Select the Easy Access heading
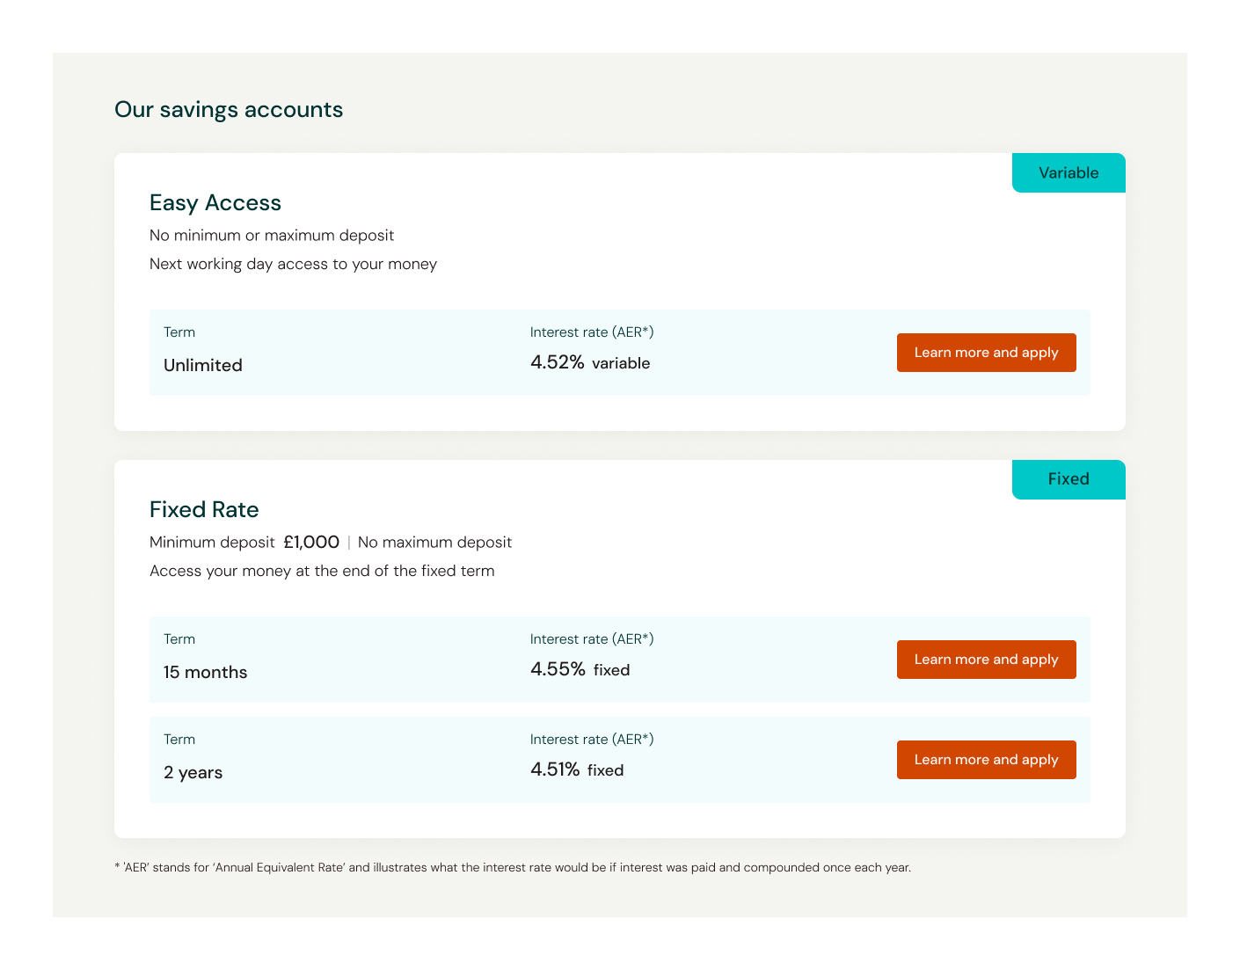This screenshot has height=970, width=1240. point(215,203)
